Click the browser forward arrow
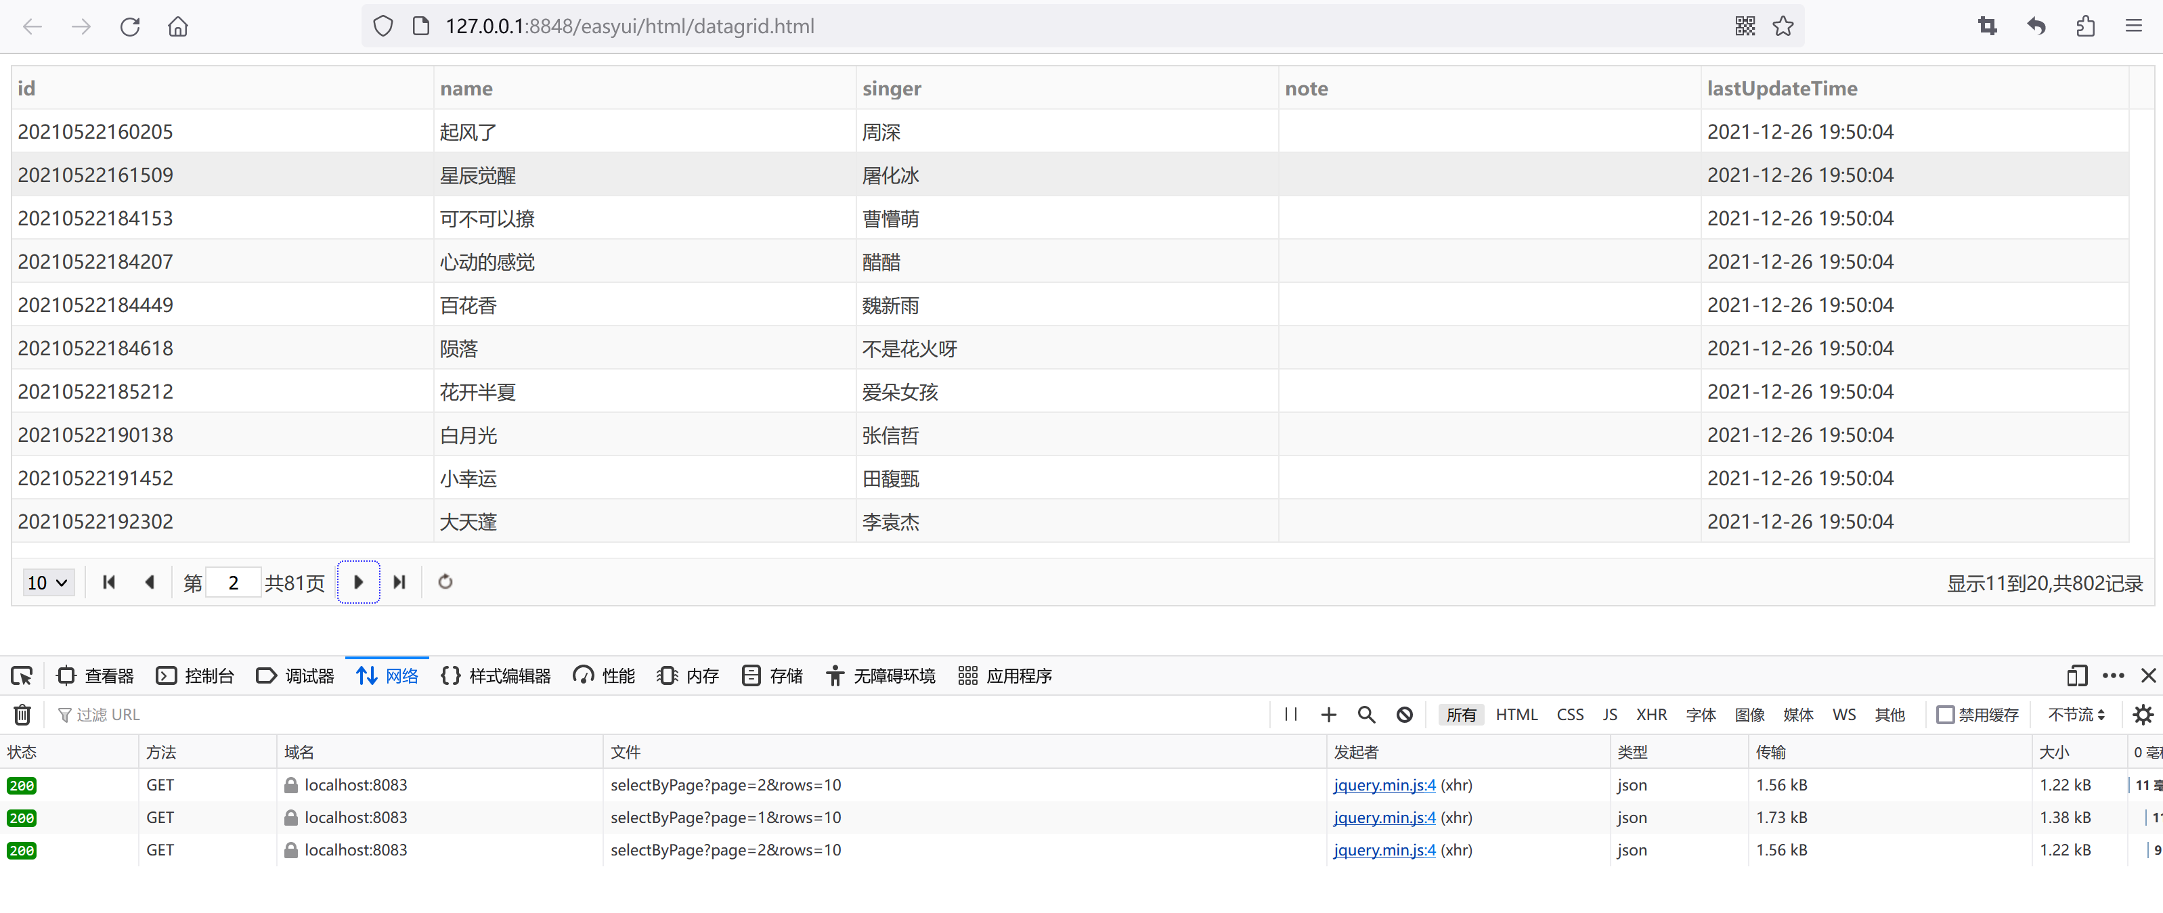2163x913 pixels. coord(81,27)
